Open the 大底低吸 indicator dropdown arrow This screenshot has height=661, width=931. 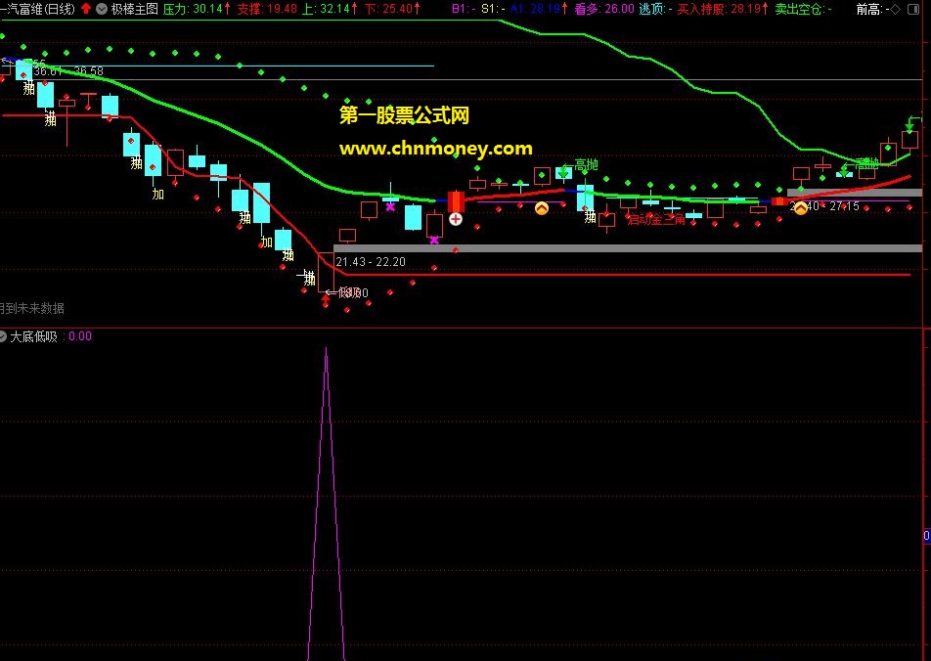(x=2, y=336)
